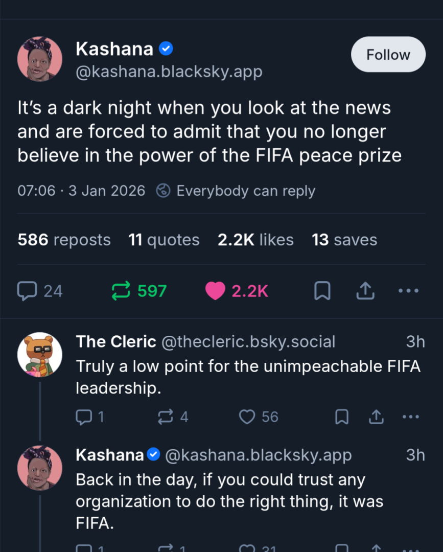Screen dimensions: 443x552
Task: View the 586 reposts list
Action: 64,240
